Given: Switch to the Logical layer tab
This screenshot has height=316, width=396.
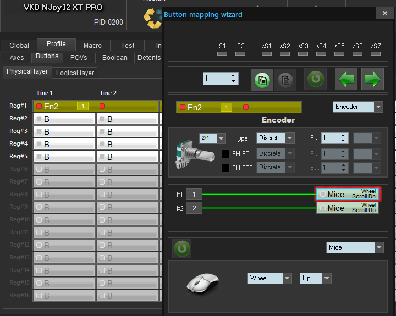Looking at the screenshot, I should point(75,73).
